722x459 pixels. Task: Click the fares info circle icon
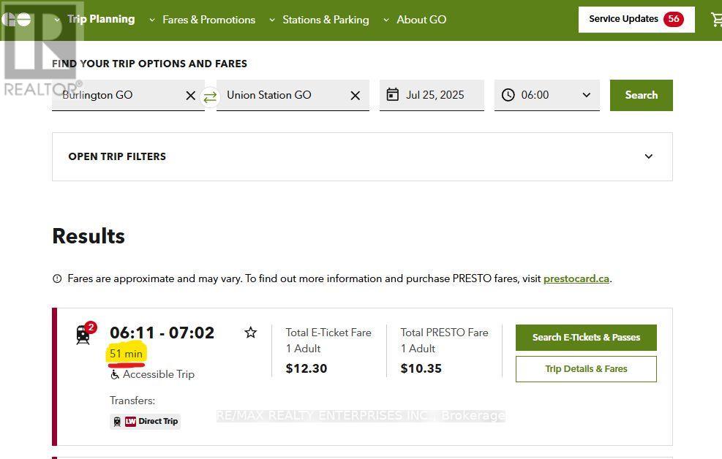[x=57, y=278]
